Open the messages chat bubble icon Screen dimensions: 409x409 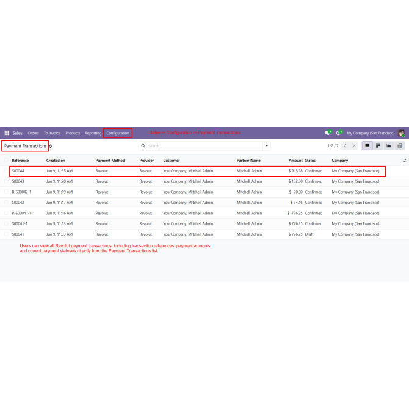pyautogui.click(x=327, y=133)
